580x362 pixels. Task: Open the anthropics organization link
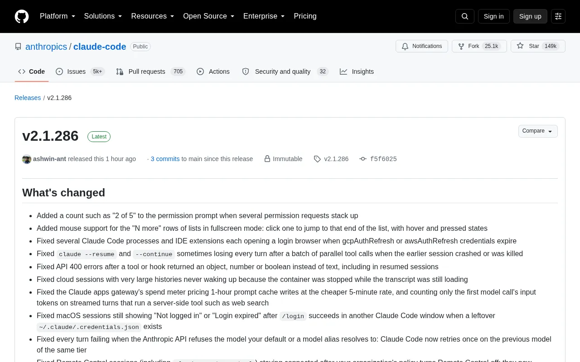(46, 47)
